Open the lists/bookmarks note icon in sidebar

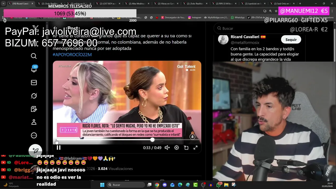[34, 109]
